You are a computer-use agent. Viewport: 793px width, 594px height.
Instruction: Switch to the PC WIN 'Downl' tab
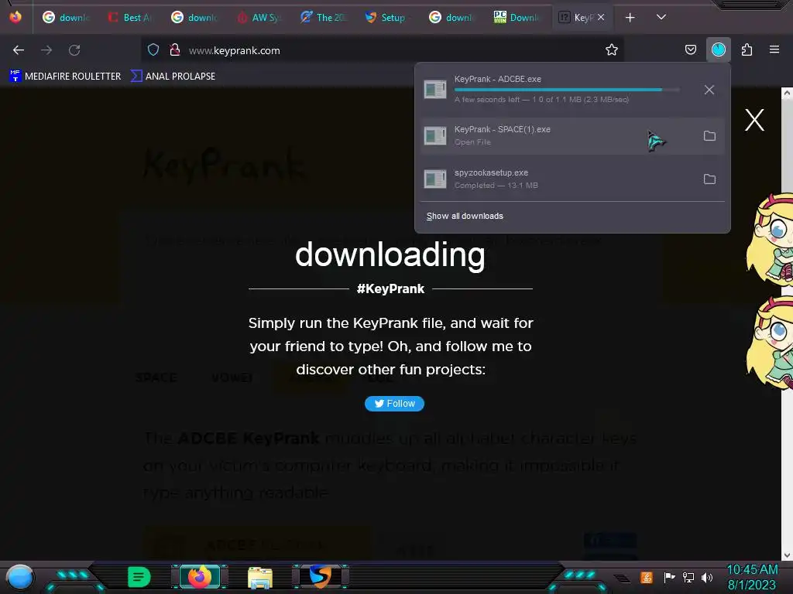pos(517,18)
